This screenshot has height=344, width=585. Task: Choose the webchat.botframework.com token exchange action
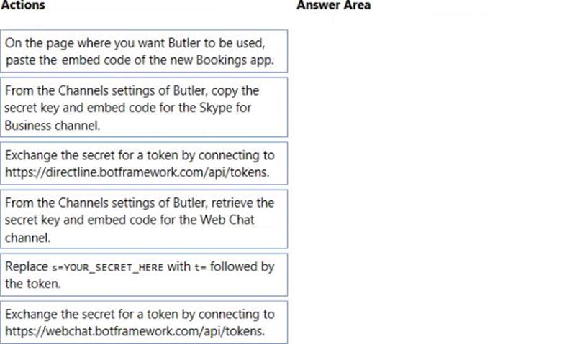[x=144, y=322]
